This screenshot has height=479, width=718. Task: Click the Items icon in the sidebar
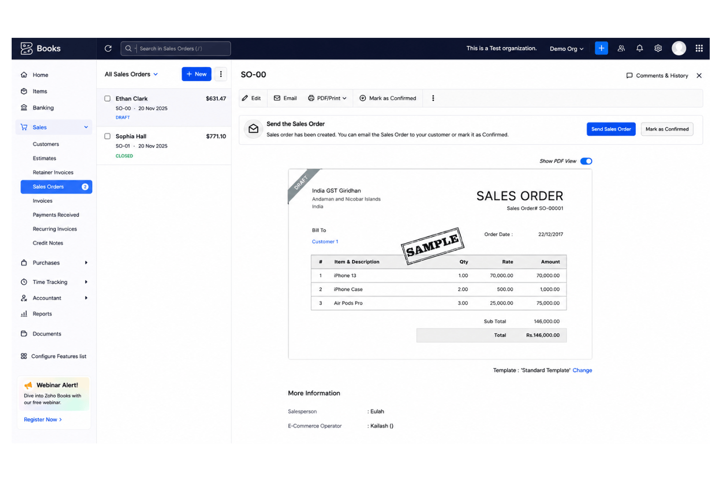(x=24, y=91)
